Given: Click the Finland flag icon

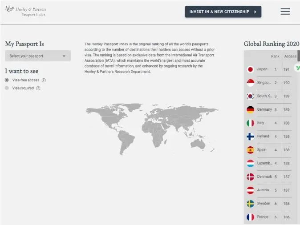Looking at the screenshot, I should [250, 137].
